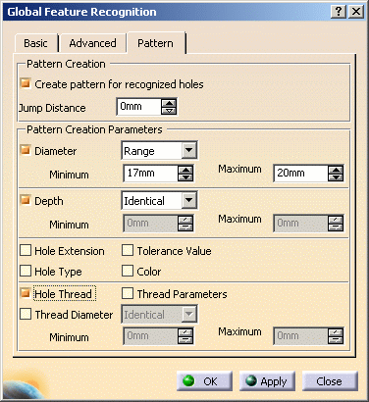Increase Diameter Maximum with up arrow
Screen dimensions: 369x402
336,170
